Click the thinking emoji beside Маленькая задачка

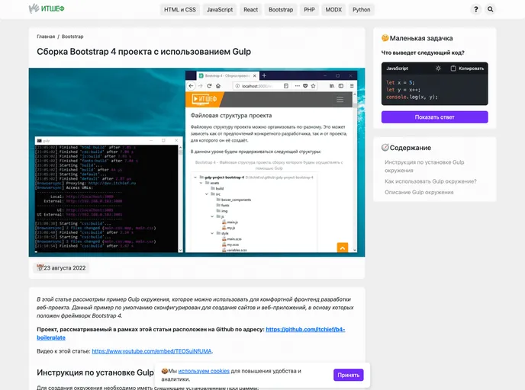point(385,38)
